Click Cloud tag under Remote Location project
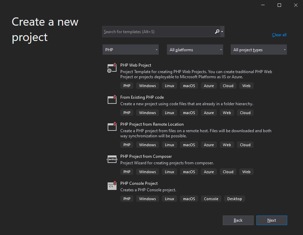 (245, 145)
